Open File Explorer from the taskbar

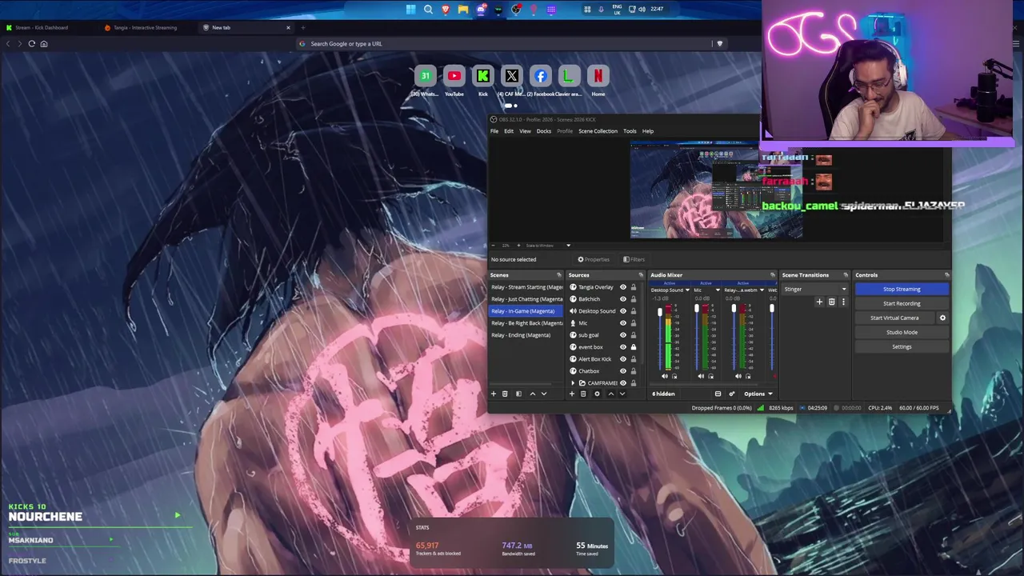tap(463, 9)
